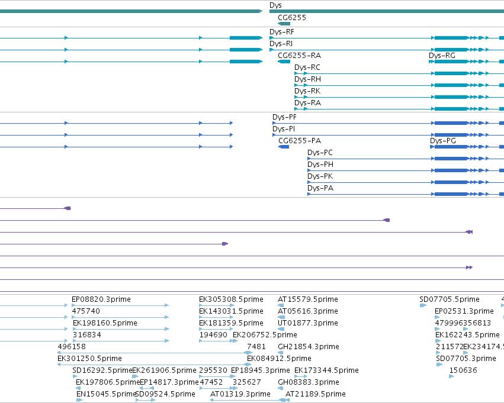
Task: Select the EK181359.5prime EST label
Action: click(x=231, y=323)
